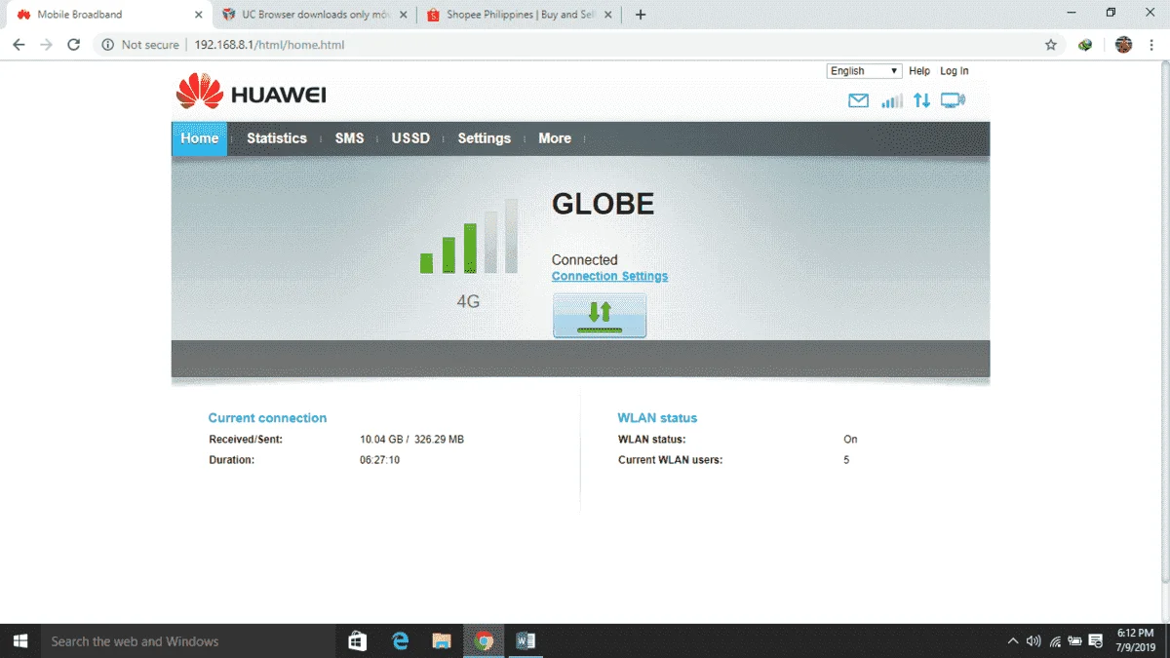Click the Log In link
The image size is (1170, 658).
(x=955, y=71)
